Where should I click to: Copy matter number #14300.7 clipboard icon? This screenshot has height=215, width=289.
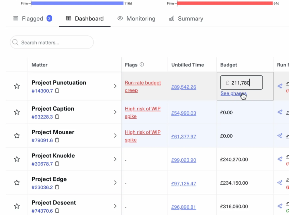click(57, 91)
